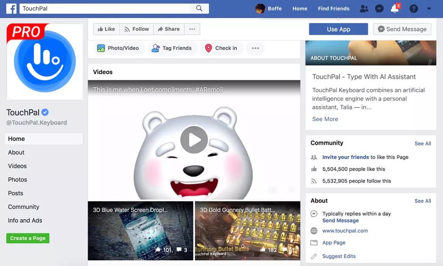The width and height of the screenshot is (443, 266).
Task: Click the Create a Page button
Action: (28, 238)
